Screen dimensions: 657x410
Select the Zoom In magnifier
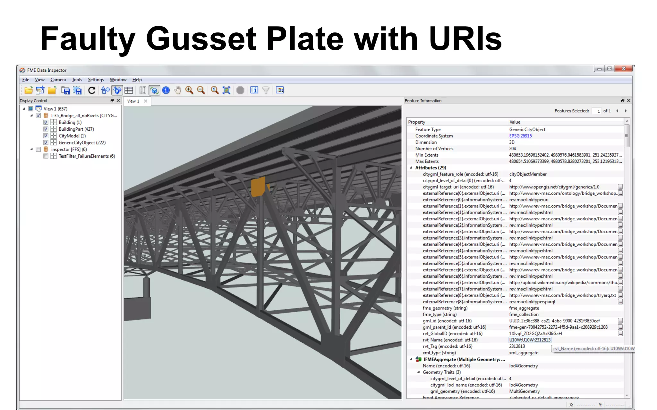[189, 90]
